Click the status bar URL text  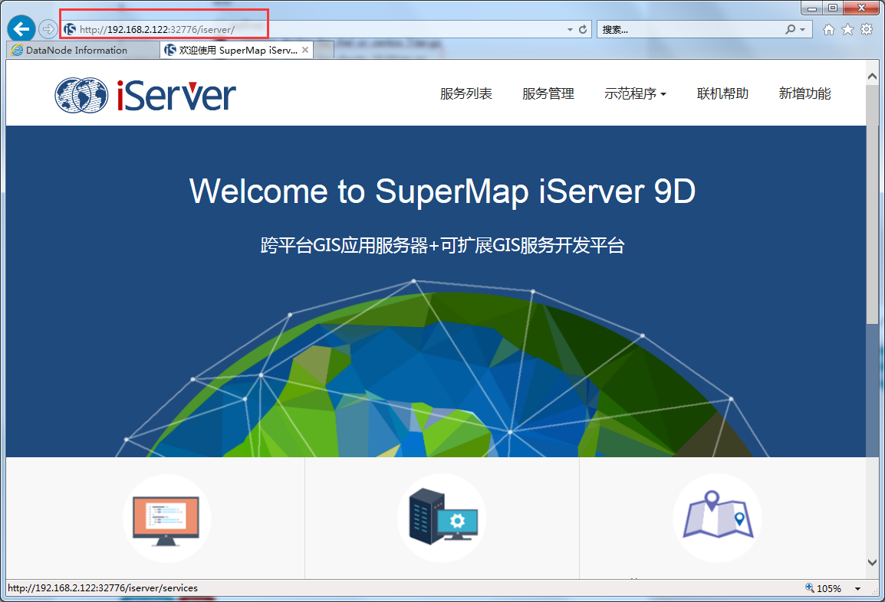point(103,588)
